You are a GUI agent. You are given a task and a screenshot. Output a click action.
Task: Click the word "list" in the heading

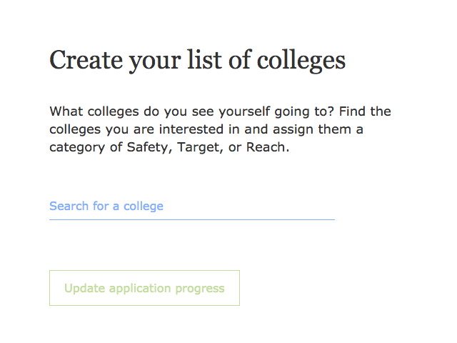(211, 60)
